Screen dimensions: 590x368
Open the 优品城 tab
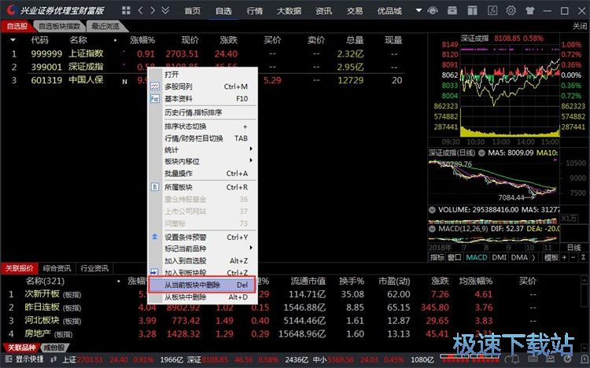click(x=389, y=11)
